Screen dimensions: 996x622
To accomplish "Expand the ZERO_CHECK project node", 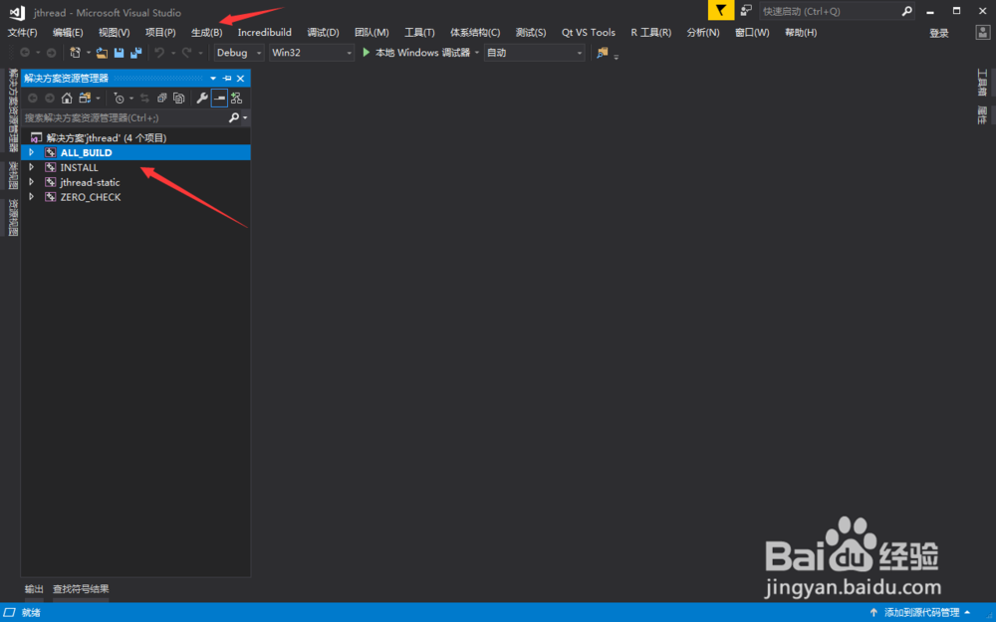I will pyautogui.click(x=31, y=197).
